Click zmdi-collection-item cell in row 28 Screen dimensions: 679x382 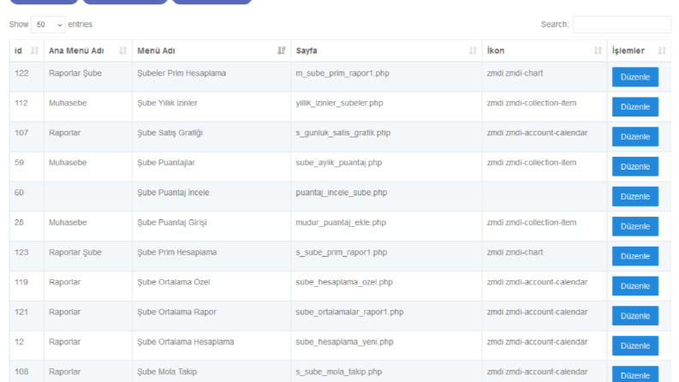tap(532, 223)
